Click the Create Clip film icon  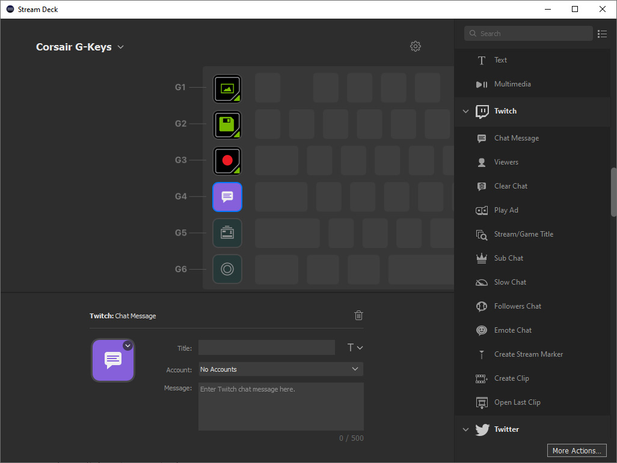pos(482,378)
